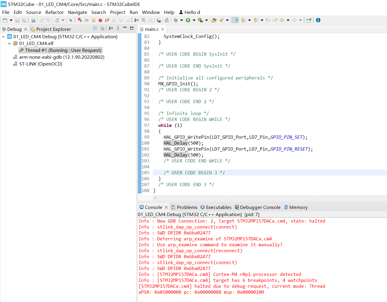Click the Previous Annotation icon
Screen dimensions: 387x302
[x=256, y=20]
